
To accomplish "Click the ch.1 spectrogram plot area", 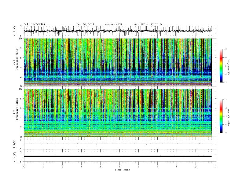I will pyautogui.click(x=118, y=62).
